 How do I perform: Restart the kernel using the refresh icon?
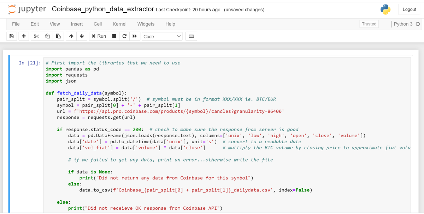(x=124, y=36)
